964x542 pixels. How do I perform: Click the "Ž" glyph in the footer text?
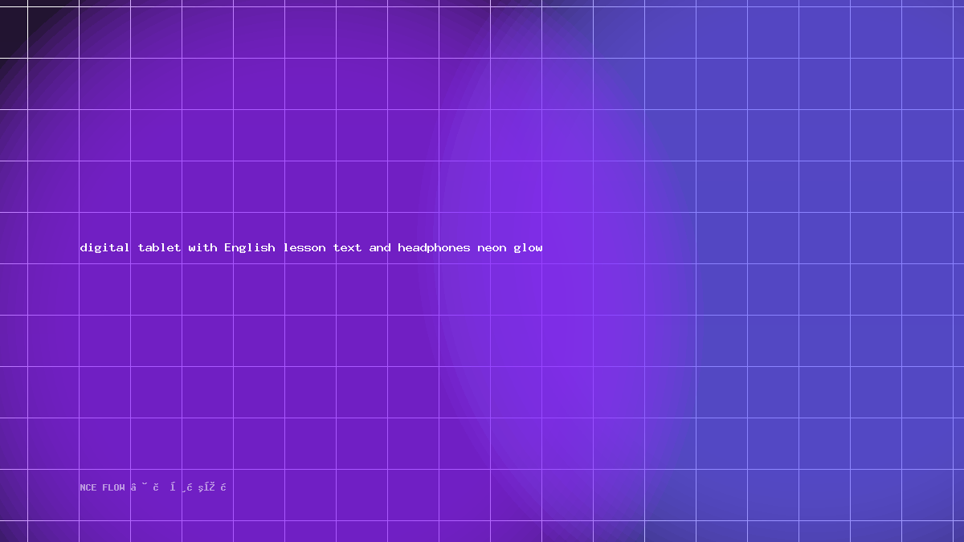tap(212, 487)
